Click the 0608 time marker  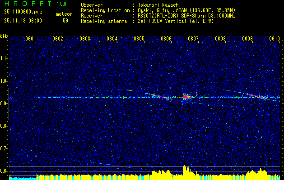[220, 39]
